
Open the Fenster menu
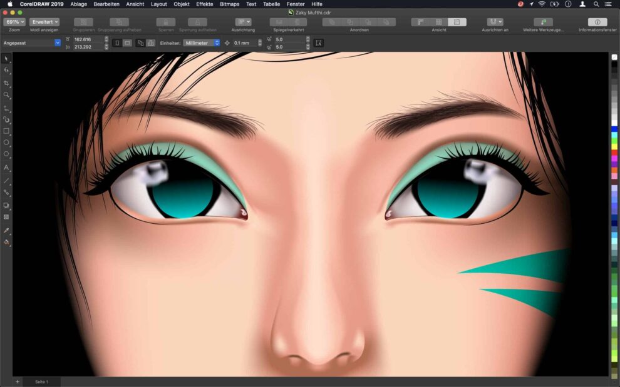[296, 4]
